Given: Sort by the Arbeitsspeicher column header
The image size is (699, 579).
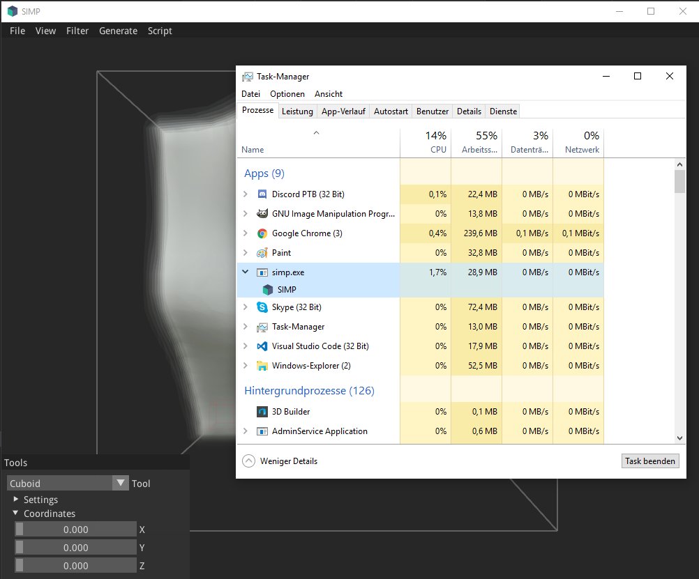Looking at the screenshot, I should click(476, 143).
